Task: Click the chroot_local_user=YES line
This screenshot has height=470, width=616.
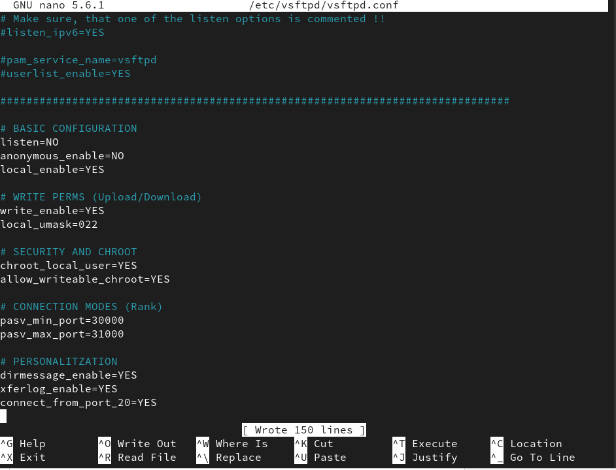Action: click(69, 266)
